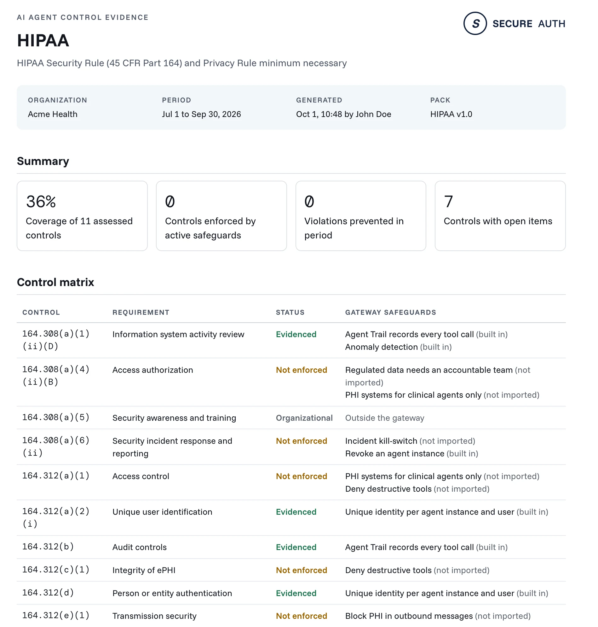The height and width of the screenshot is (627, 598).
Task: Click the period Jul 1 to Sep 30, 2026
Action: pyautogui.click(x=201, y=114)
